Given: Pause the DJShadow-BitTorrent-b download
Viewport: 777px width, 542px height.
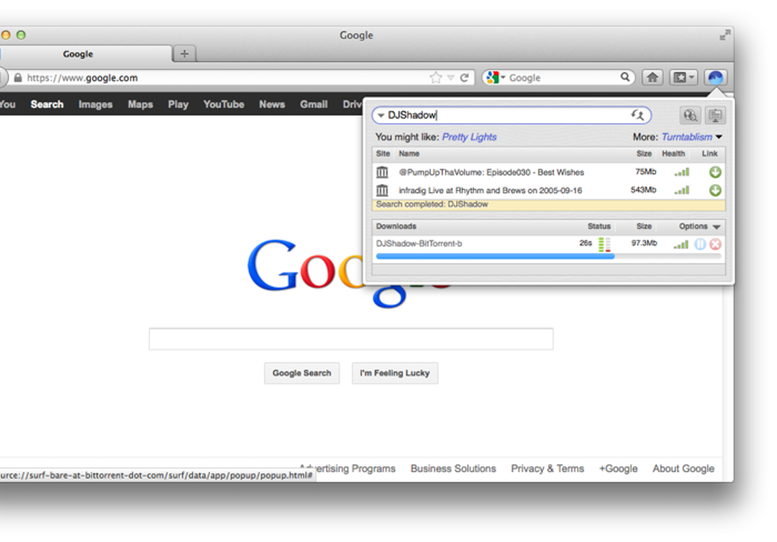Looking at the screenshot, I should click(x=700, y=244).
